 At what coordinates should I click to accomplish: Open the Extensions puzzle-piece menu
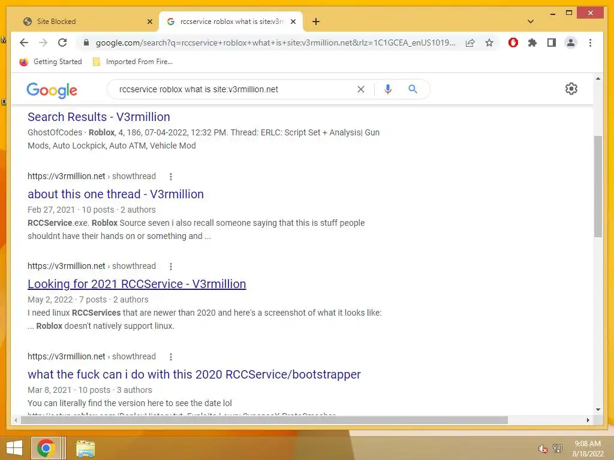click(532, 43)
